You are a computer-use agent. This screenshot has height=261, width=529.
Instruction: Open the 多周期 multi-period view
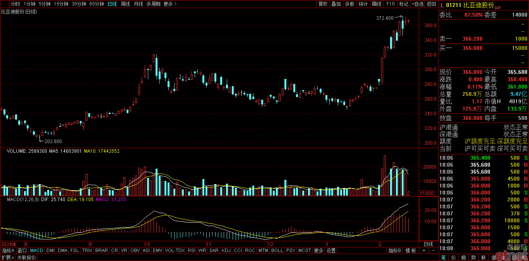[154, 4]
